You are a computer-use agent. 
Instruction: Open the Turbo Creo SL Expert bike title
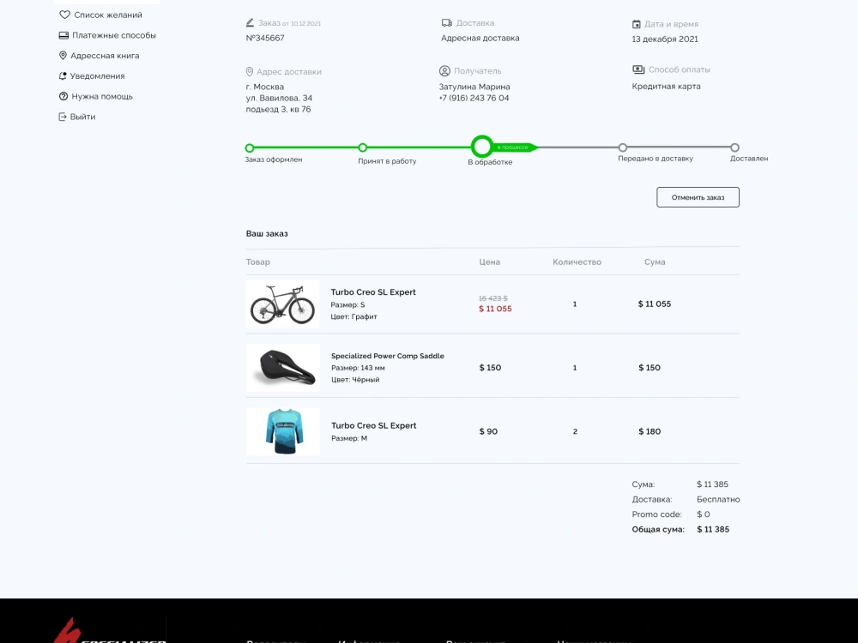tap(372, 292)
